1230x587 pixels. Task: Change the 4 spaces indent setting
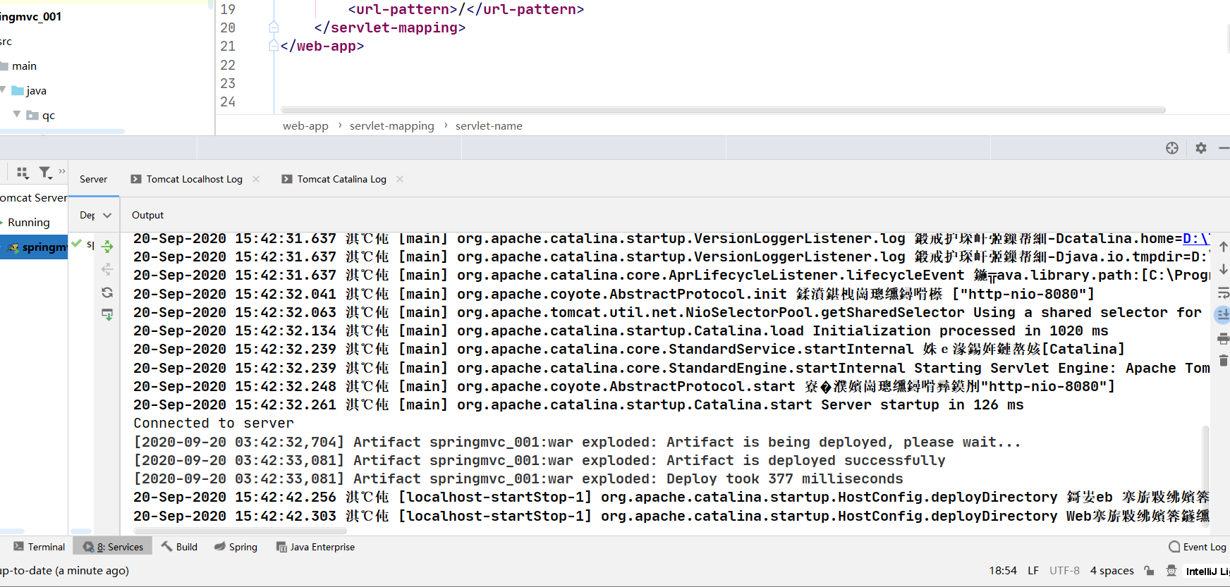(1112, 571)
